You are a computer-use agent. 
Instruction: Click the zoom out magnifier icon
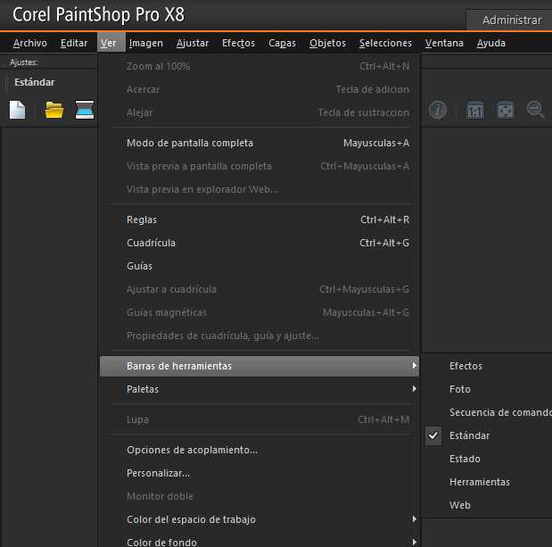535,110
